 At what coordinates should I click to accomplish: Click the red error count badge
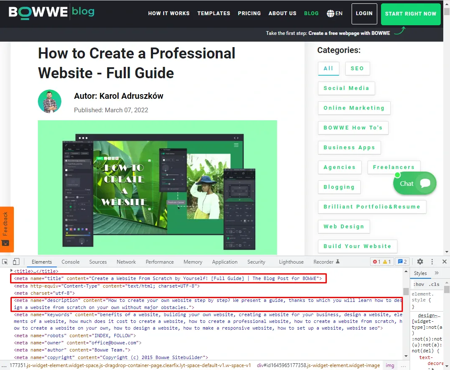click(376, 262)
